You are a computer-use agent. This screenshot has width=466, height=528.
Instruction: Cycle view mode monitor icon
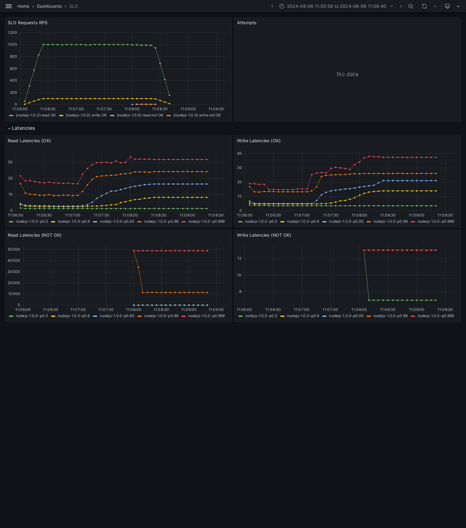click(x=447, y=6)
